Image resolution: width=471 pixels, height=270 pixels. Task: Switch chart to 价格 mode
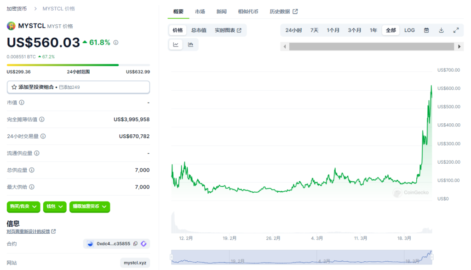coord(178,30)
